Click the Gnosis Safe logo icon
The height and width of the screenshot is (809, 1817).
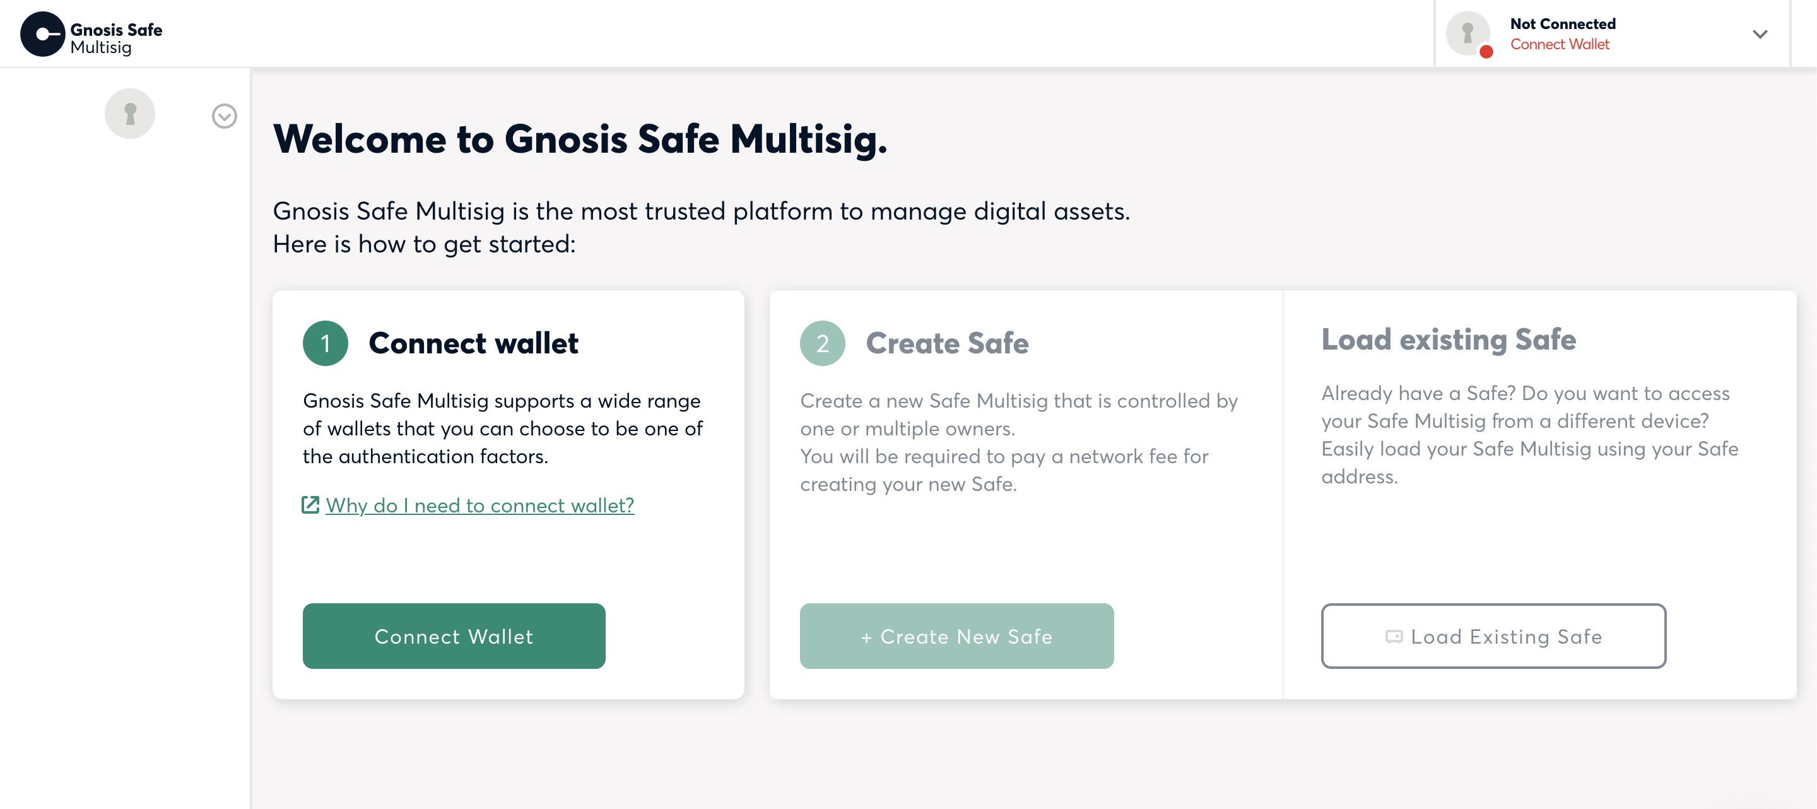(42, 34)
